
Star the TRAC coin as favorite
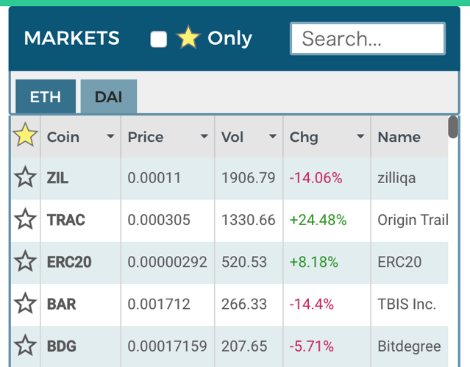(x=25, y=219)
